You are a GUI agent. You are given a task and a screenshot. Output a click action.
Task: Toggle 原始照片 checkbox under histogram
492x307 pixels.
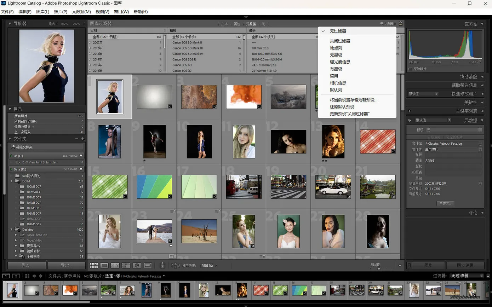click(410, 69)
